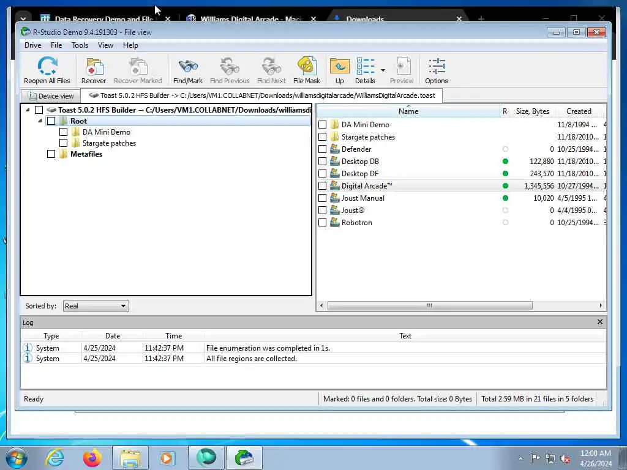The image size is (627, 470).
Task: Check the Toast 5.0.2 HFS Builder drive checkbox
Action: coord(39,110)
